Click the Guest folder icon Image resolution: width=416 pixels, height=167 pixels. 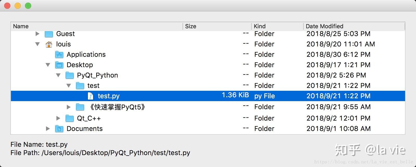point(49,34)
